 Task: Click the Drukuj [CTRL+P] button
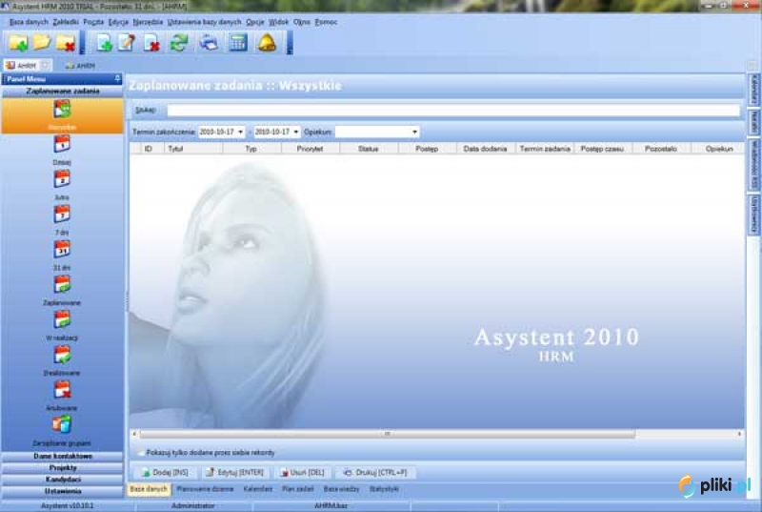pyautogui.click(x=374, y=472)
